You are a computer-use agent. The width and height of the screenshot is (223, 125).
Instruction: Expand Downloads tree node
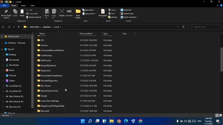pyautogui.click(x=3, y=65)
